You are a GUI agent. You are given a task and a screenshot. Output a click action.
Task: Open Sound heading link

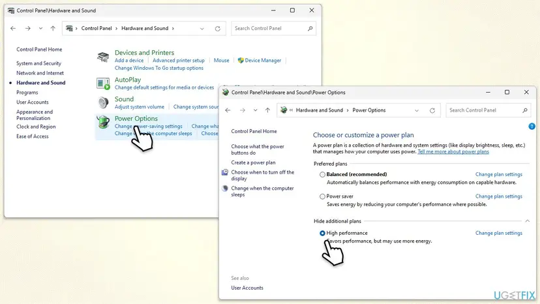click(124, 99)
